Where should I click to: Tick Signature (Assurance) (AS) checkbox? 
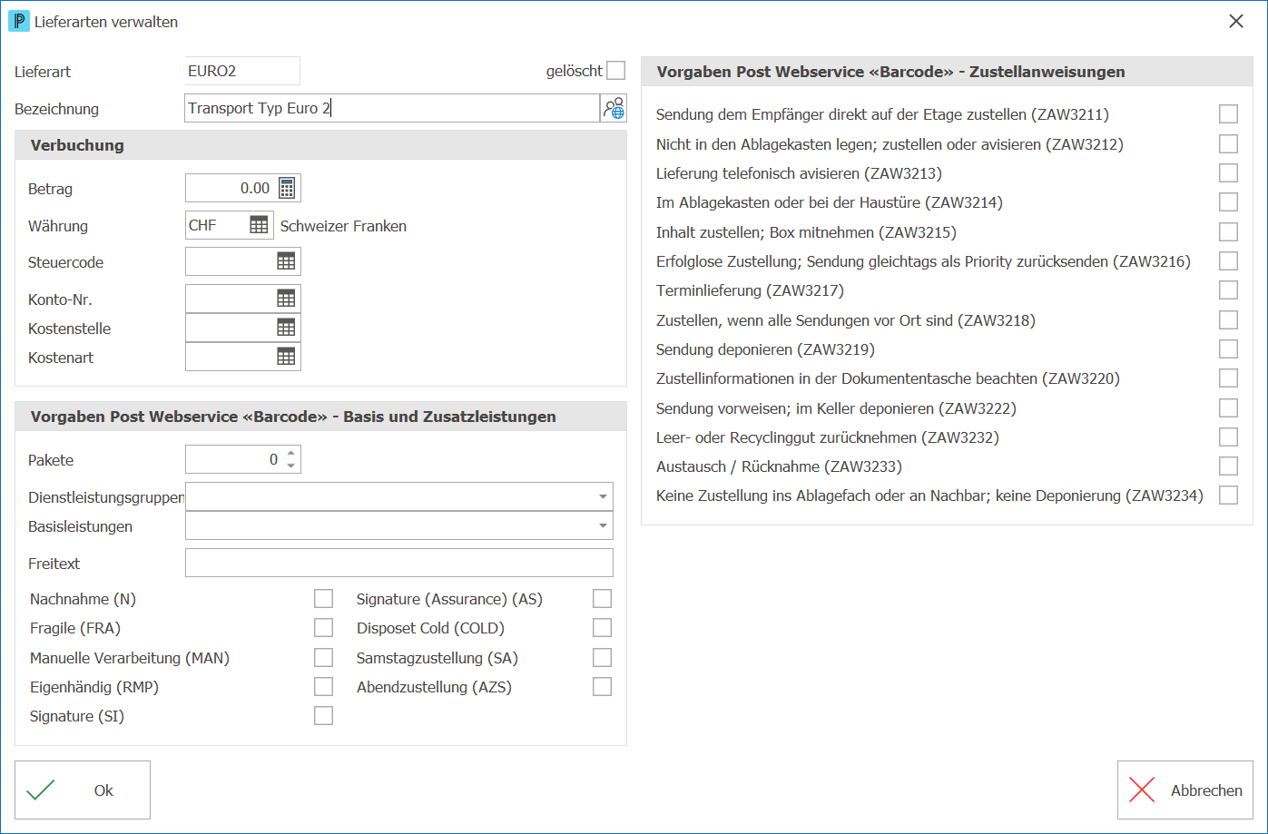tap(602, 599)
